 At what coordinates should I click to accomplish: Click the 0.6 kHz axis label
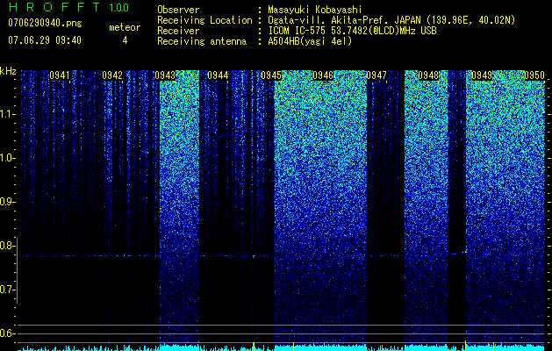pos(7,333)
